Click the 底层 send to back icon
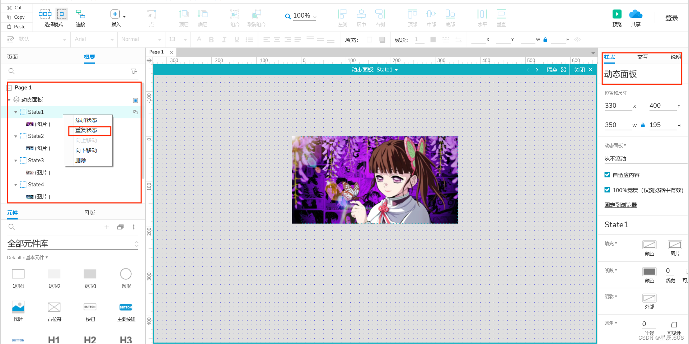Image resolution: width=689 pixels, height=344 pixels. [x=203, y=14]
